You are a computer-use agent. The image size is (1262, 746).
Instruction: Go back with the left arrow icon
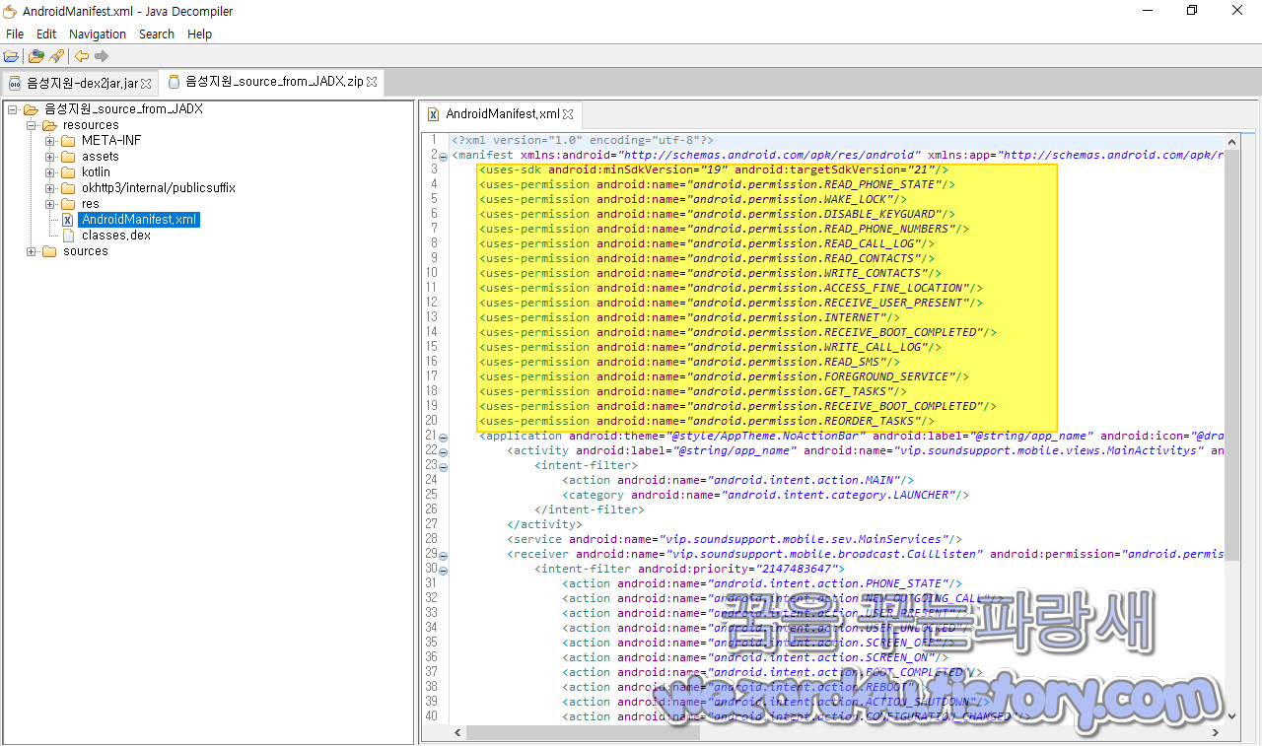[x=82, y=56]
